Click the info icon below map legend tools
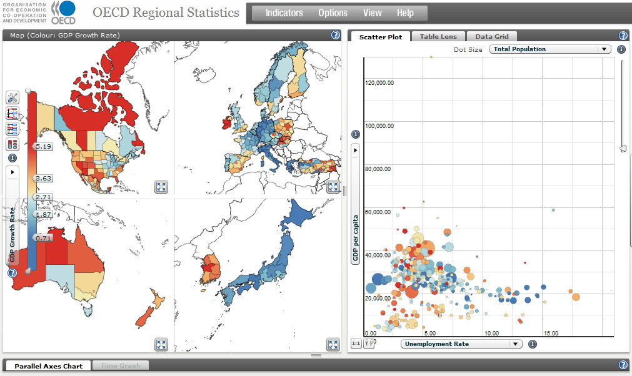 click(x=13, y=158)
